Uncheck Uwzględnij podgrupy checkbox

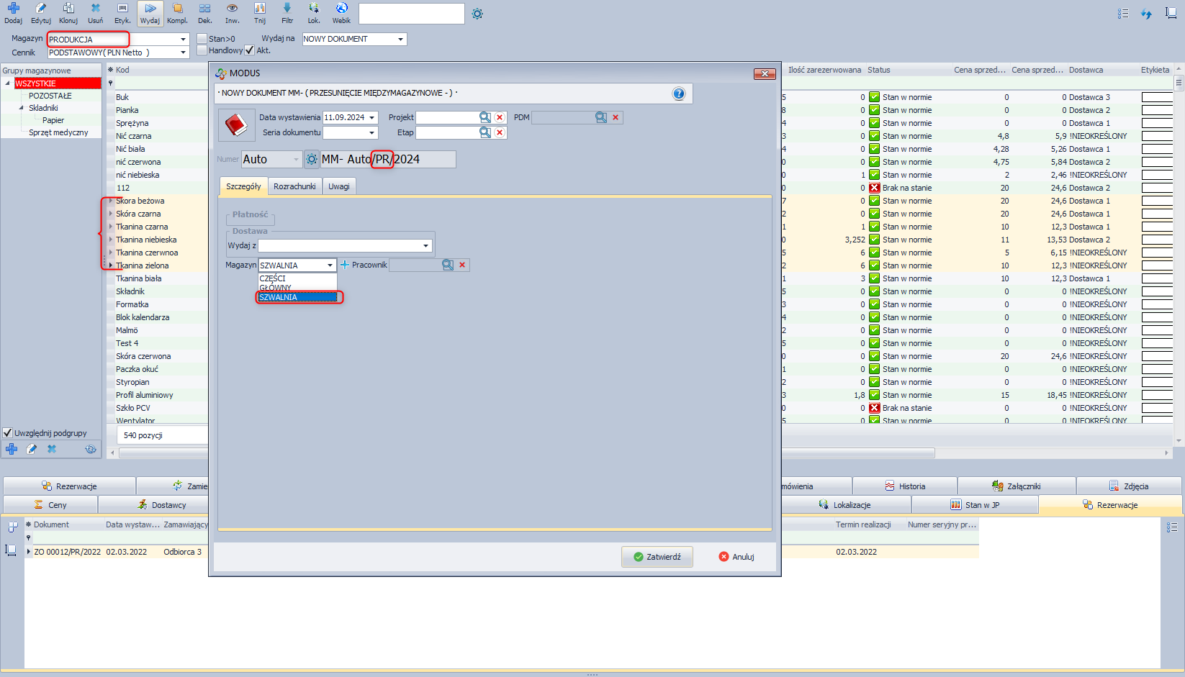pos(8,433)
